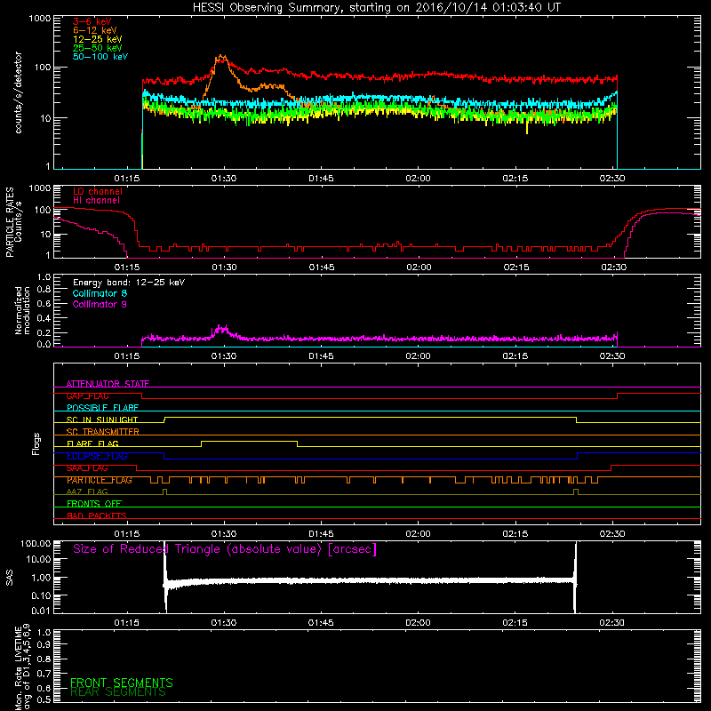Click the Energy band: 12-25 keV label
The width and height of the screenshot is (711, 711).
pyautogui.click(x=129, y=283)
